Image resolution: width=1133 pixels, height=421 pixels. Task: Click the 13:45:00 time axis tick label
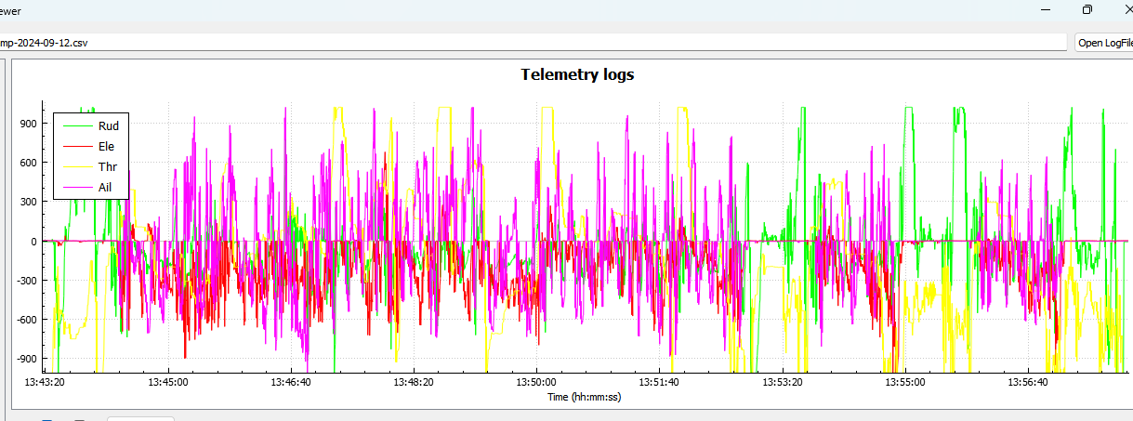168,382
